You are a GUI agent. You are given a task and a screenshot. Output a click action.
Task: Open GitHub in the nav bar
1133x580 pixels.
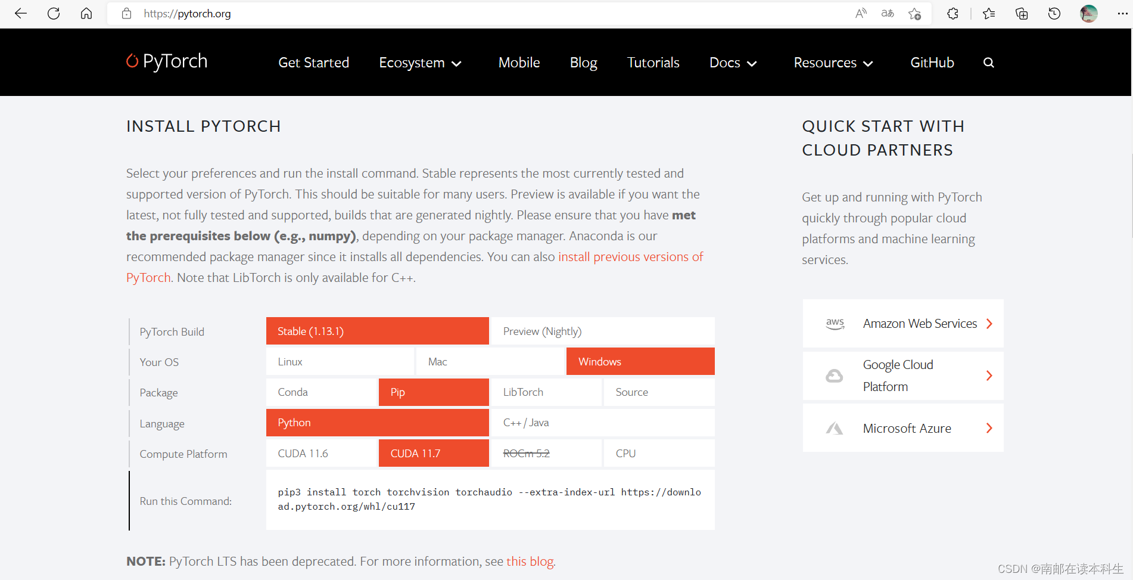(x=932, y=63)
